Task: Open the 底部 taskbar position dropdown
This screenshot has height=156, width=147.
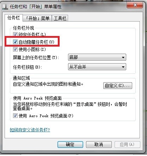Action: tap(97, 57)
